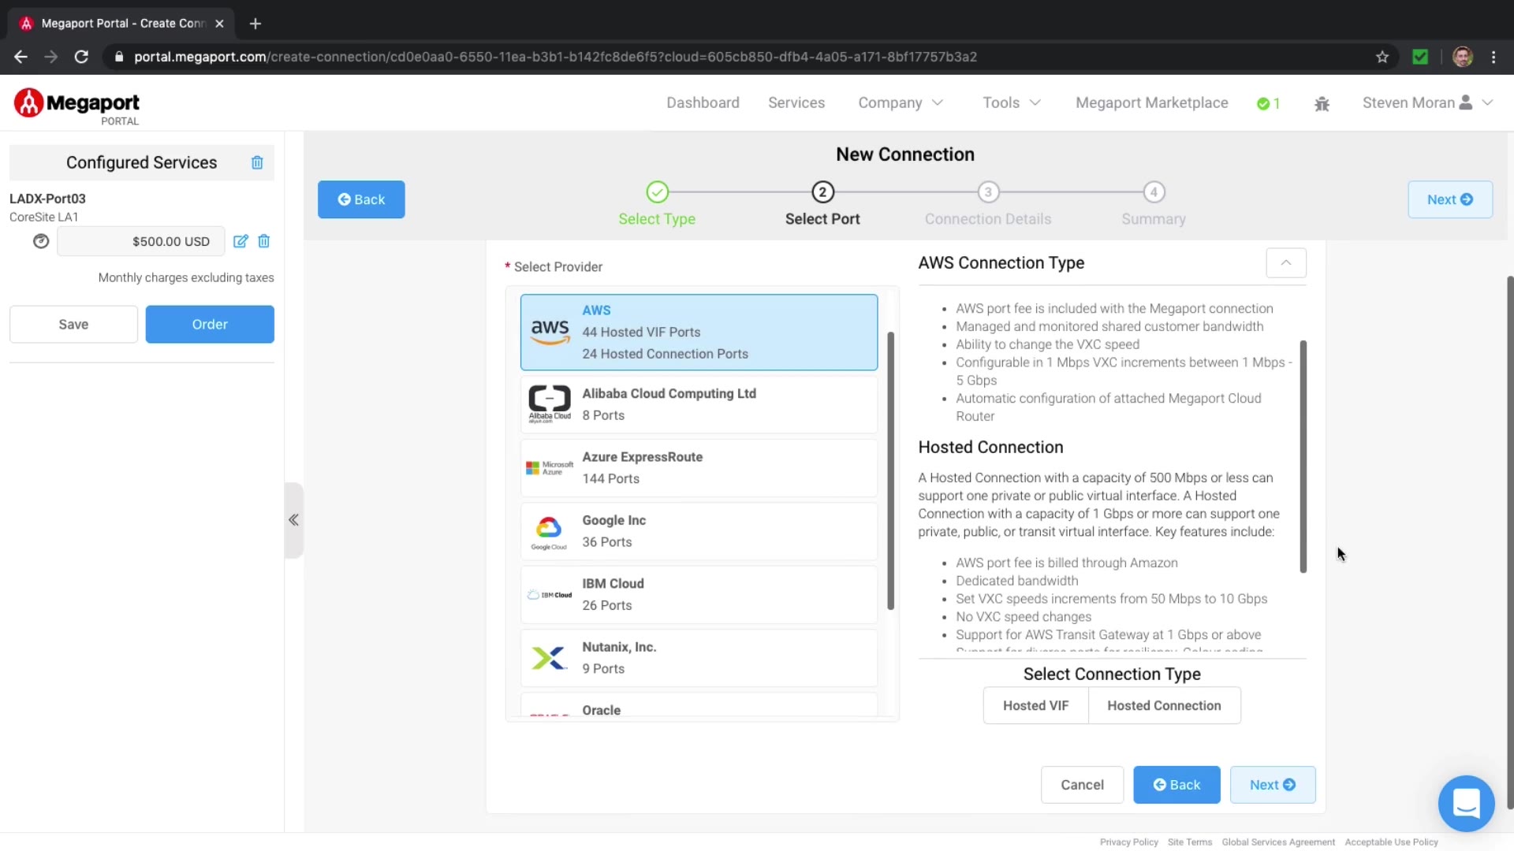This screenshot has height=851, width=1514.
Task: Click the Order button
Action: [210, 324]
